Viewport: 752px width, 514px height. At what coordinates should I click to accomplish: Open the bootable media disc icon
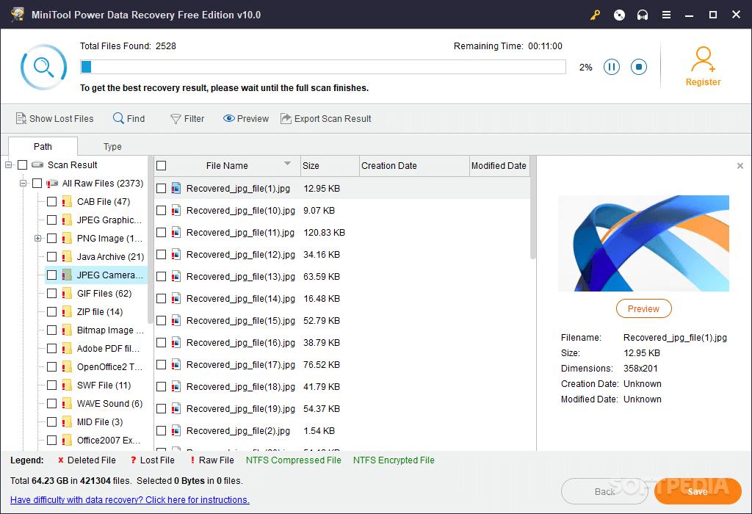pyautogui.click(x=619, y=15)
